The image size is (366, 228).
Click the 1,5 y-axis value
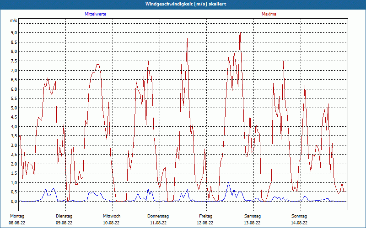click(x=14, y=173)
